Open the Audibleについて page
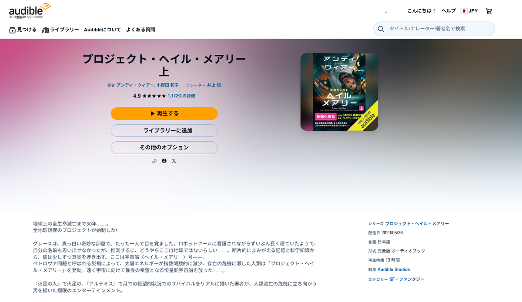This screenshot has width=522, height=302. [102, 30]
